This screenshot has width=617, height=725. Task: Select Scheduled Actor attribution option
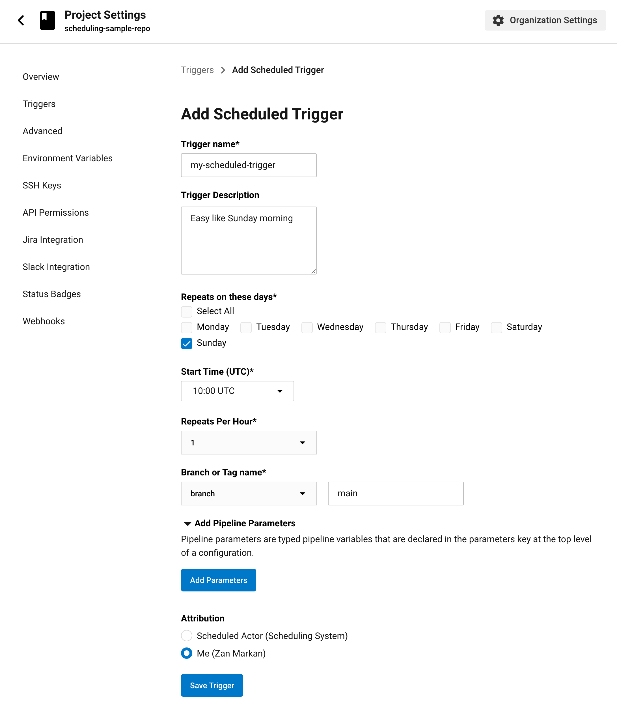[187, 635]
